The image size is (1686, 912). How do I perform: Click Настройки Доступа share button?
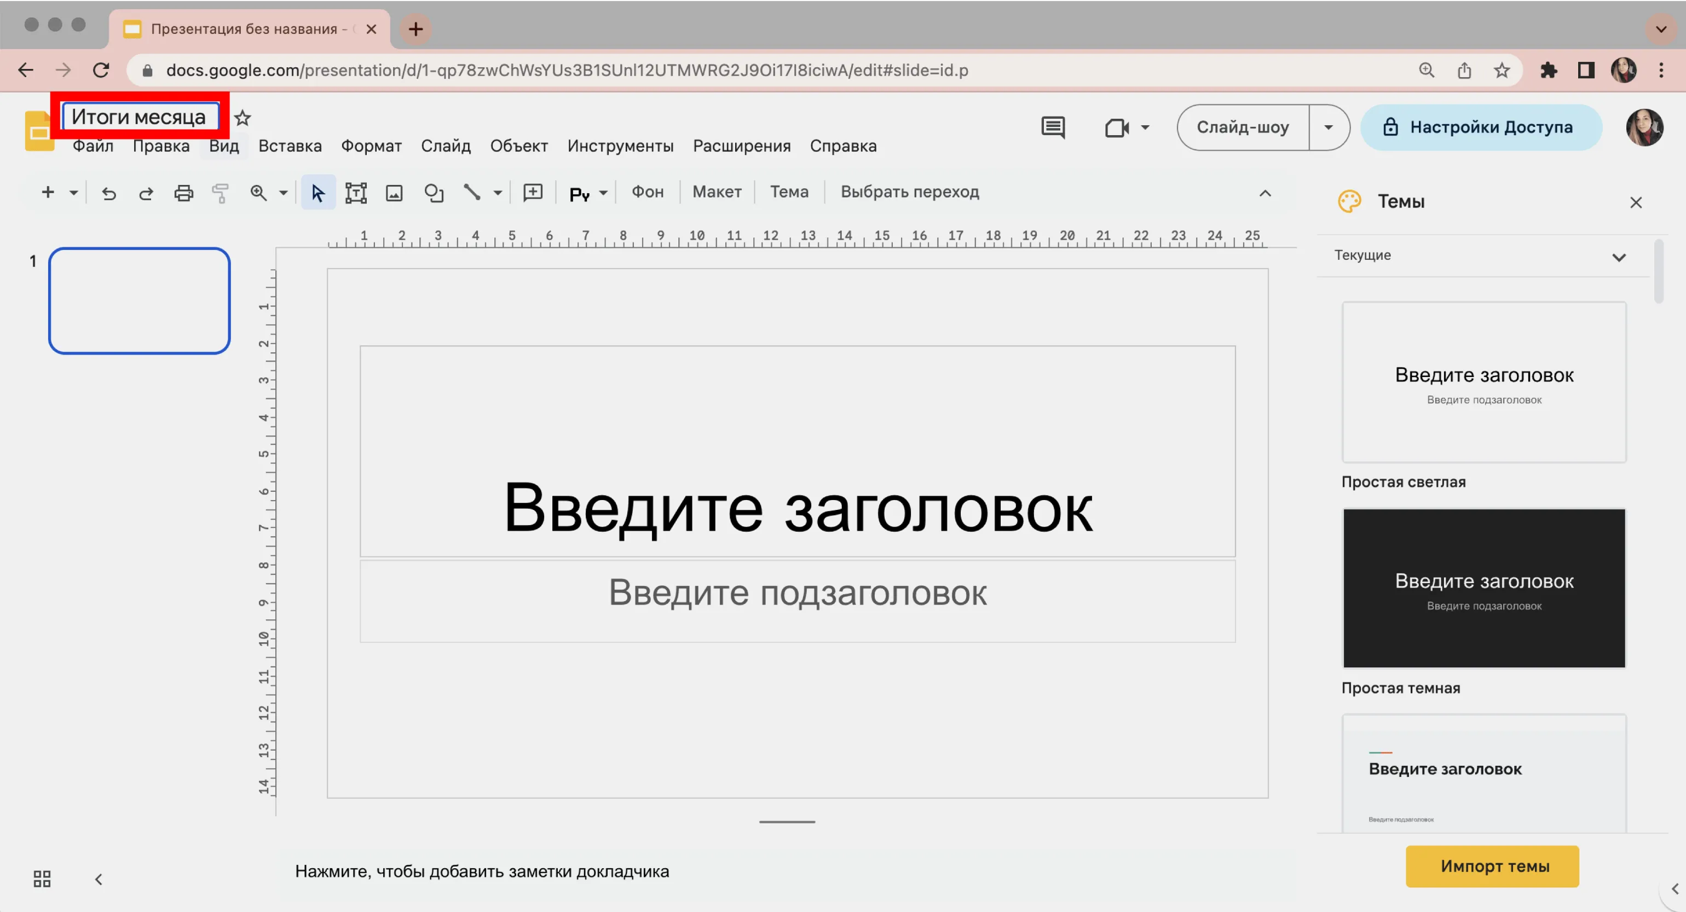tap(1481, 127)
